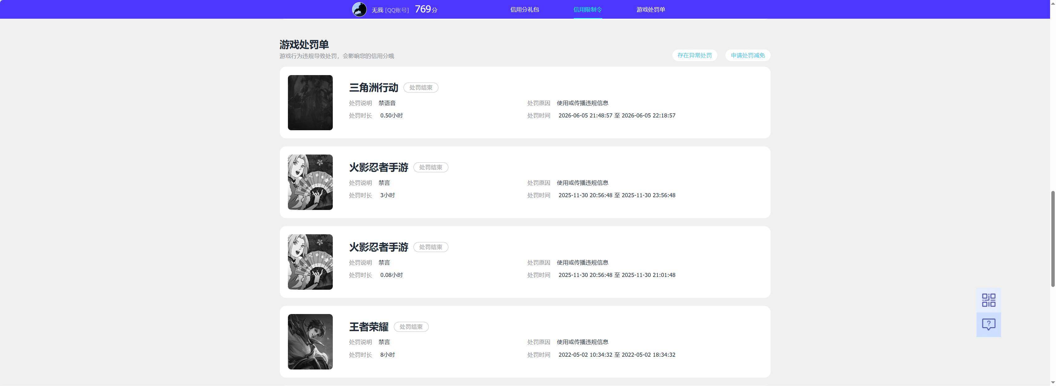Open the 王者荣耀 game thumbnail

tap(310, 341)
